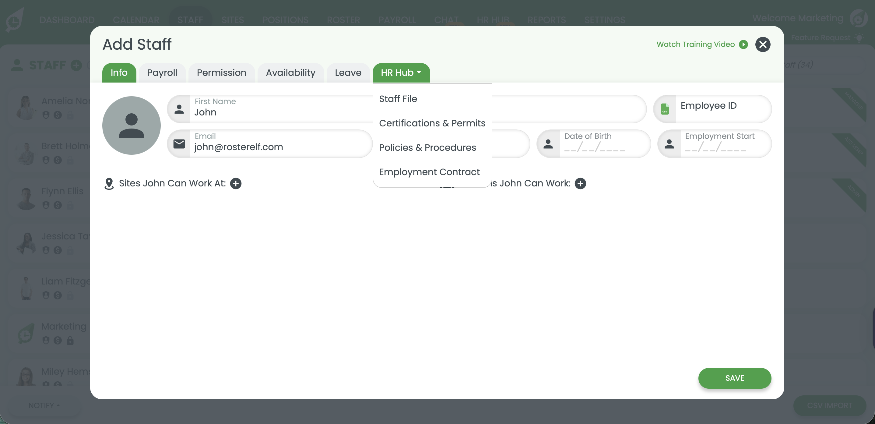Click the CSV Employee ID icon

point(665,109)
